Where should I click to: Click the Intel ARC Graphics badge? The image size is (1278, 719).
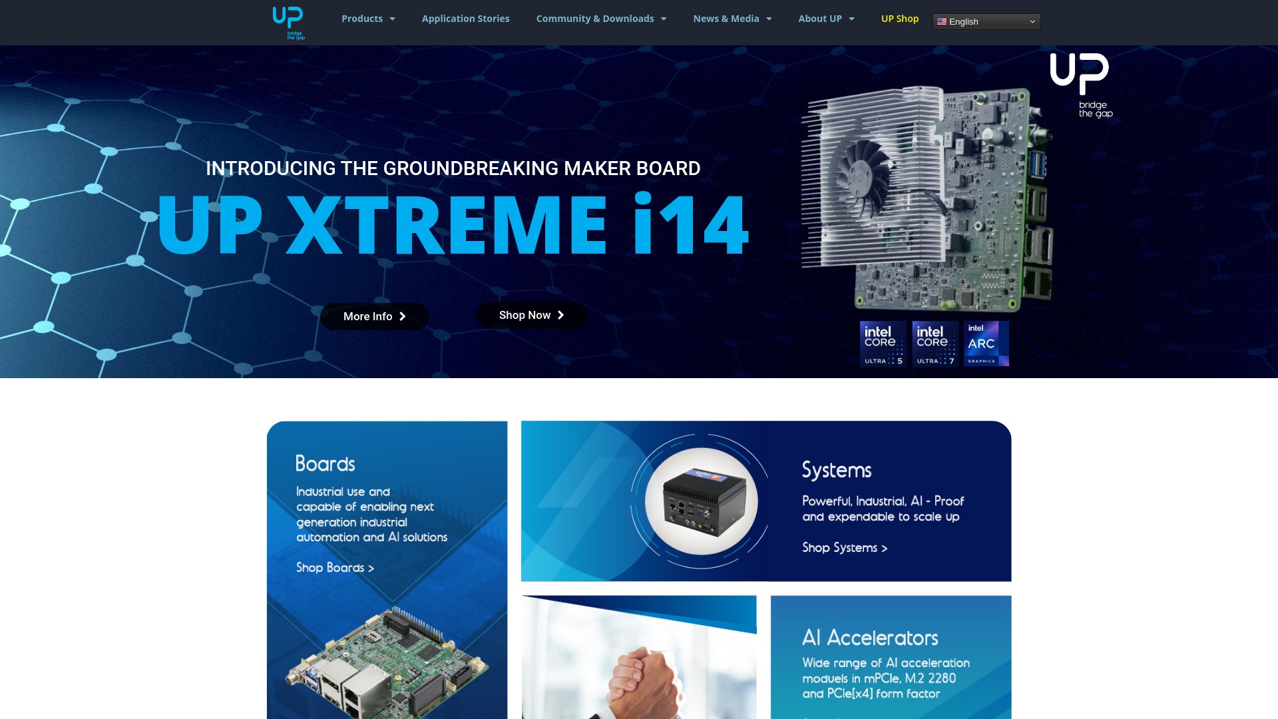click(x=986, y=344)
